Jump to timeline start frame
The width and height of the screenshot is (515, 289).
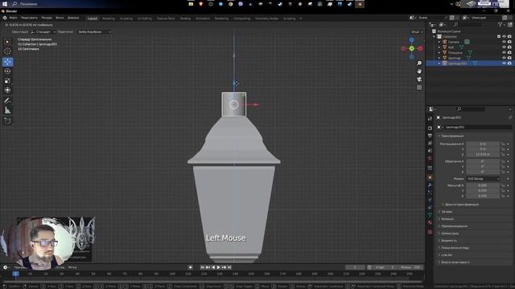(202, 267)
